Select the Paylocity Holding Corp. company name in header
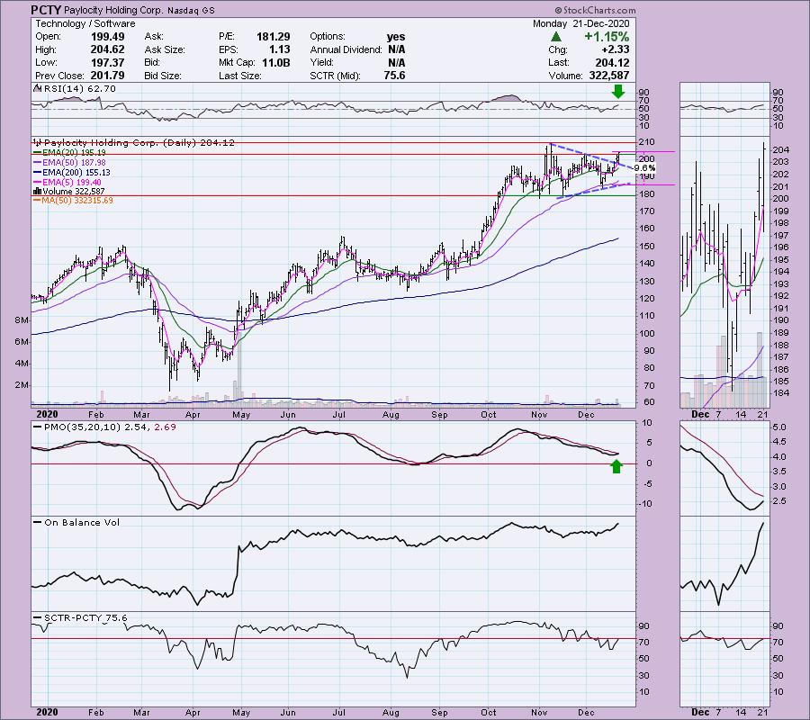The height and width of the screenshot is (720, 810). point(115,10)
